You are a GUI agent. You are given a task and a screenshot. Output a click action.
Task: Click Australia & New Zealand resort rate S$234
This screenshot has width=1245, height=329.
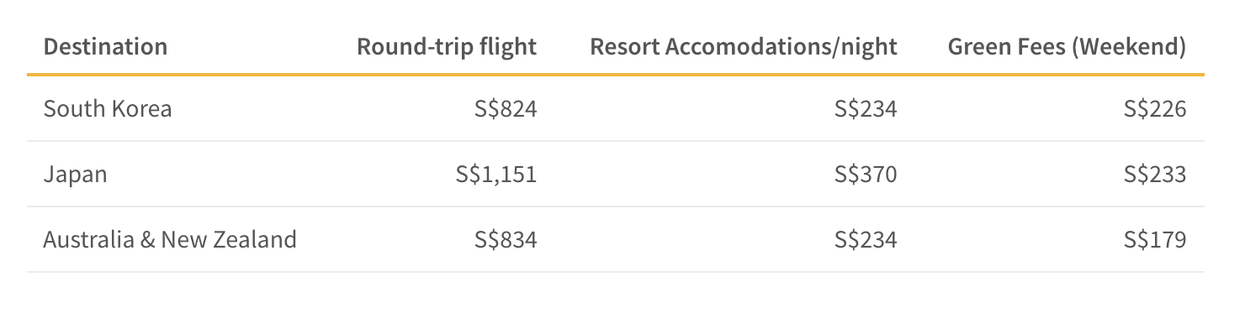(x=866, y=239)
